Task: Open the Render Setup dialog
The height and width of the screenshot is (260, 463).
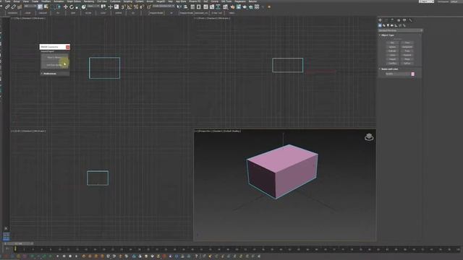Action: point(232,6)
